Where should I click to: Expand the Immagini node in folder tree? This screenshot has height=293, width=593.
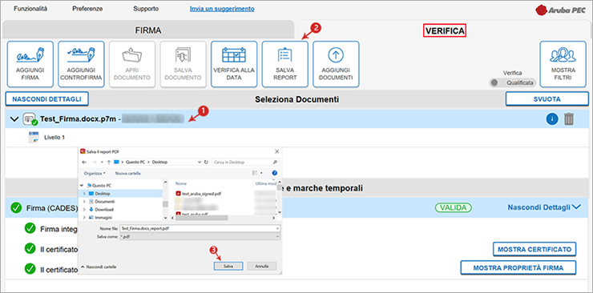84,218
